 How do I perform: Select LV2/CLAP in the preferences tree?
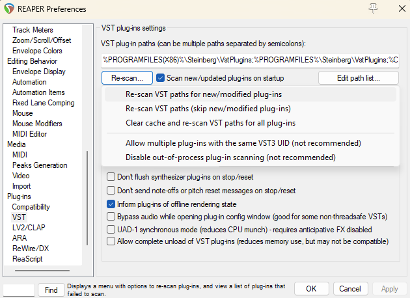click(x=29, y=228)
